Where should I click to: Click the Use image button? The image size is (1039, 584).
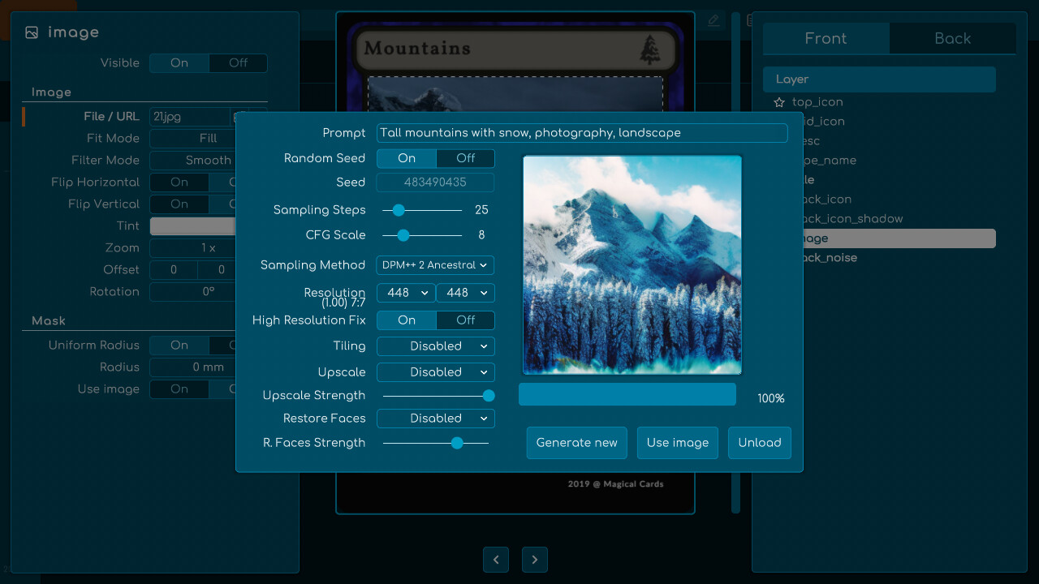pyautogui.click(x=677, y=443)
